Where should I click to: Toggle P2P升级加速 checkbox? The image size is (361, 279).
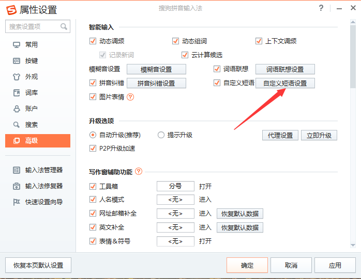[x=93, y=149]
